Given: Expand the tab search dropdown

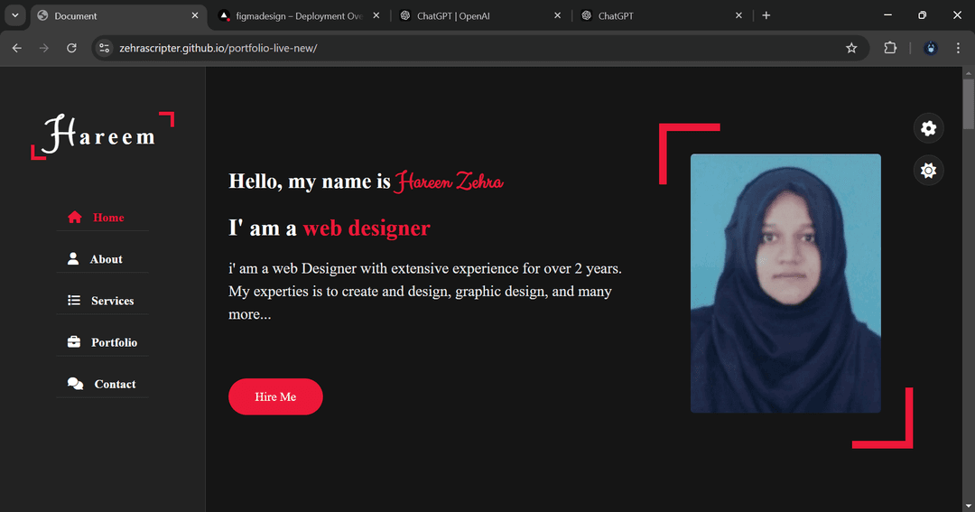Looking at the screenshot, I should pyautogui.click(x=15, y=15).
